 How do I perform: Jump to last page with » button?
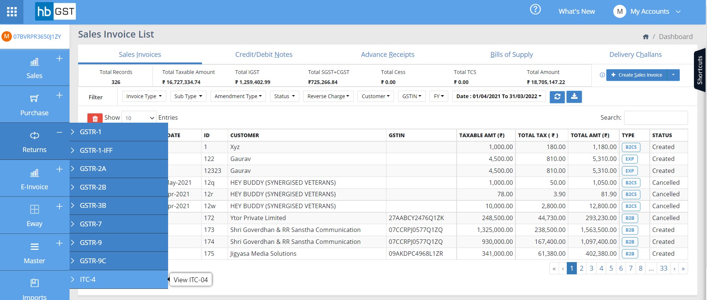click(683, 268)
